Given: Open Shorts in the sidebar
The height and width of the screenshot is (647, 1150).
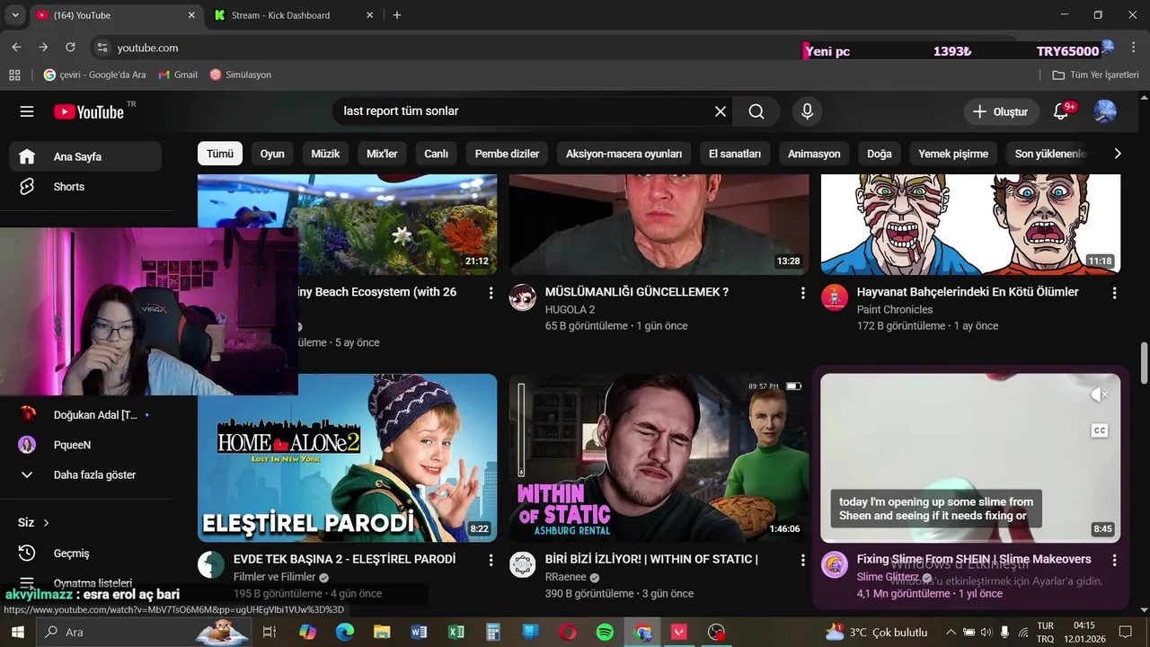Looking at the screenshot, I should (86, 187).
